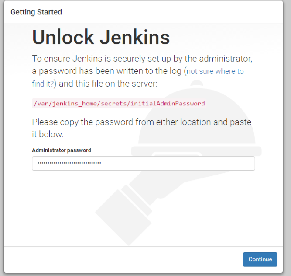Open the "not sure where to" help link
291x276 pixels.
(215, 71)
